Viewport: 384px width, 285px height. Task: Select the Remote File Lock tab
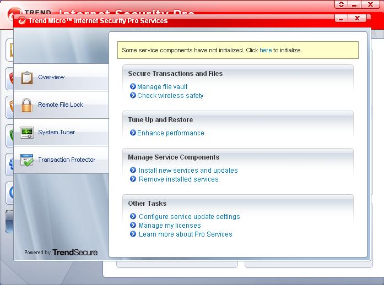click(61, 105)
